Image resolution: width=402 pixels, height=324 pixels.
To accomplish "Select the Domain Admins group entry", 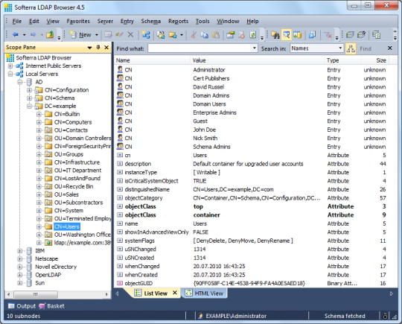I will 252,95.
